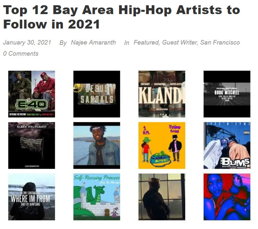The height and width of the screenshot is (229, 258).
Task: Click the article title heading
Action: tap(121, 17)
